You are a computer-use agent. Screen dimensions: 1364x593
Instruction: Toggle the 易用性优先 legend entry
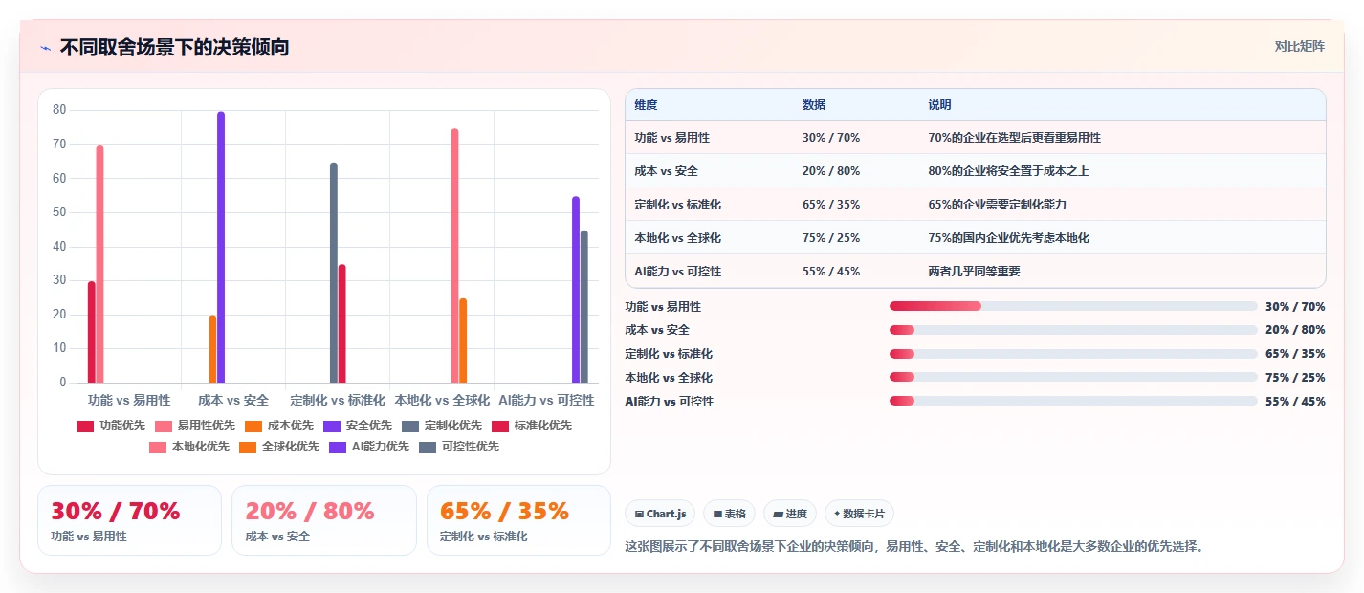click(x=194, y=426)
